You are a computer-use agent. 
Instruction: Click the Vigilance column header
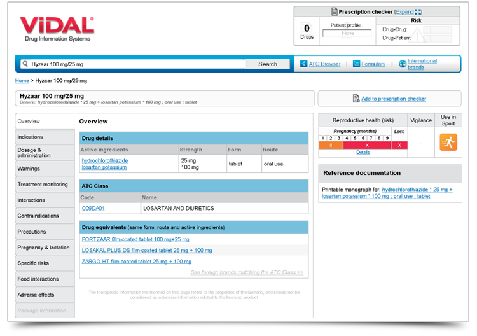[421, 120]
